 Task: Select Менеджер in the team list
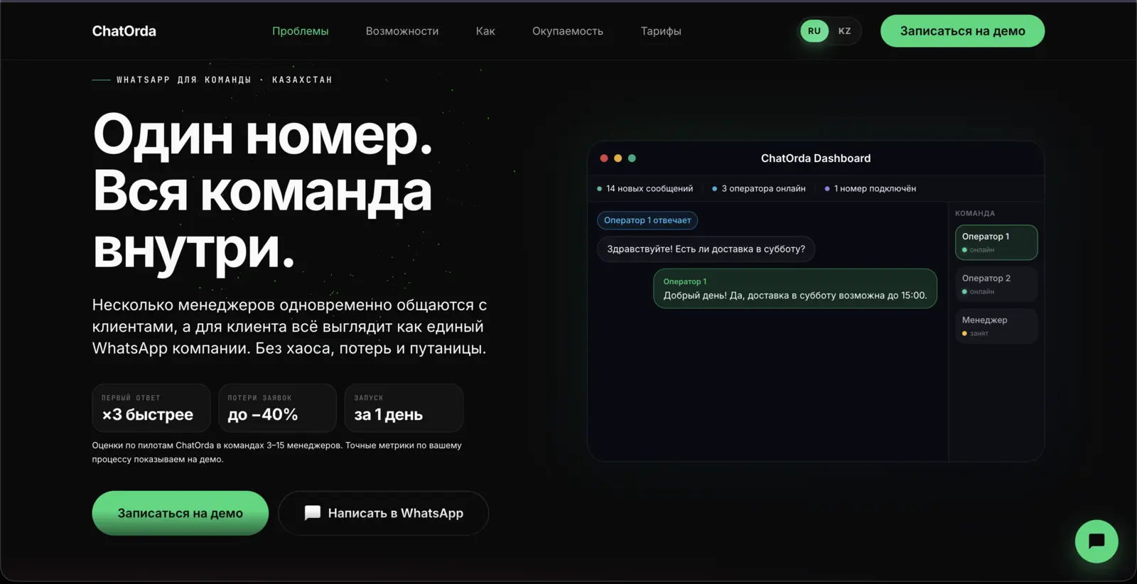tap(996, 326)
